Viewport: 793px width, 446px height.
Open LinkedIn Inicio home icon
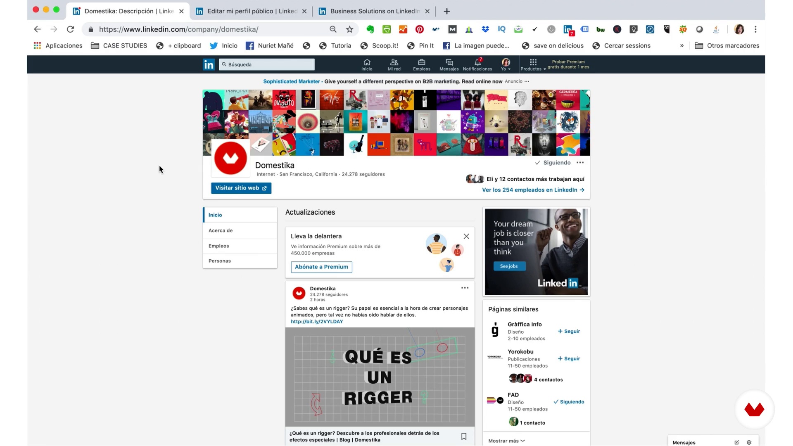coord(367,64)
